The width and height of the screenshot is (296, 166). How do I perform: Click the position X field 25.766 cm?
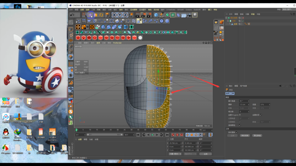click(175, 143)
